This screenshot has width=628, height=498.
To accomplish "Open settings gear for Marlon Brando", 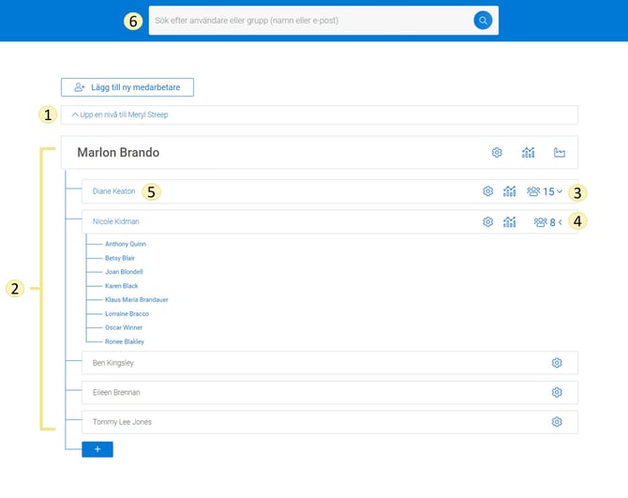I will coord(497,153).
